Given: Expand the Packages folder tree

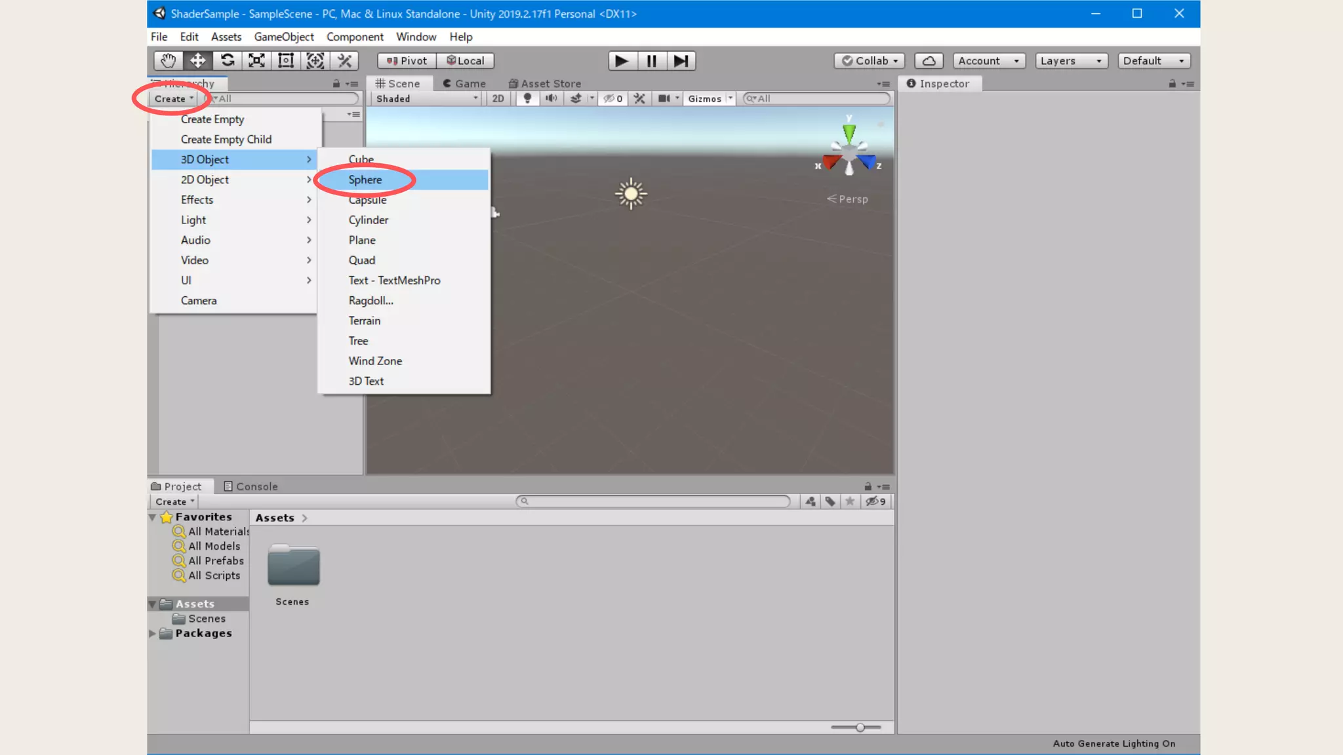Looking at the screenshot, I should pos(152,633).
